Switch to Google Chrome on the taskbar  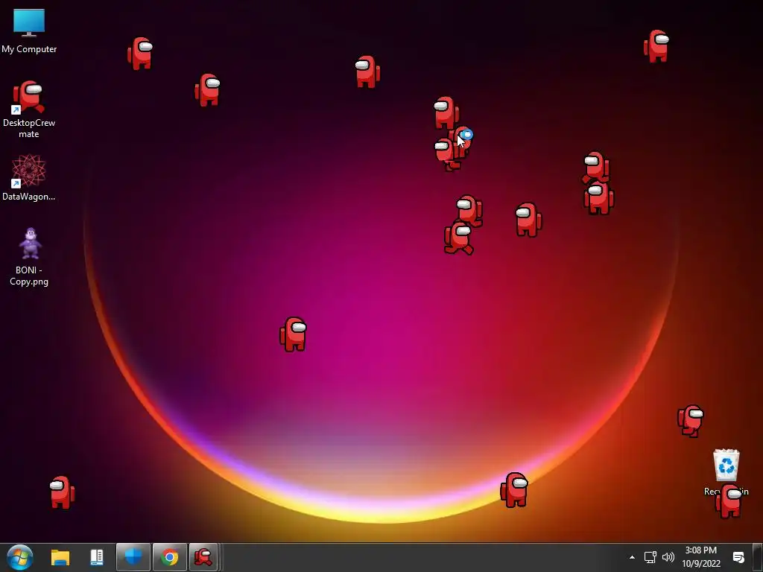pyautogui.click(x=169, y=557)
